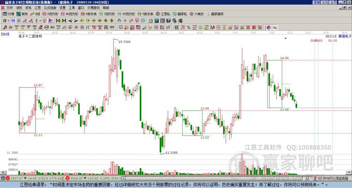Image resolution: width=352 pixels, height=188 pixels.
Task: Click the 老子十二宫结构 label
Action: coord(30,36)
